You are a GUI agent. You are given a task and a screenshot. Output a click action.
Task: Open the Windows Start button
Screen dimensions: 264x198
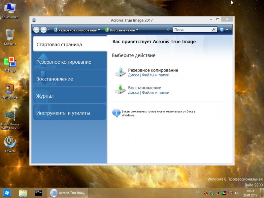point(7,193)
